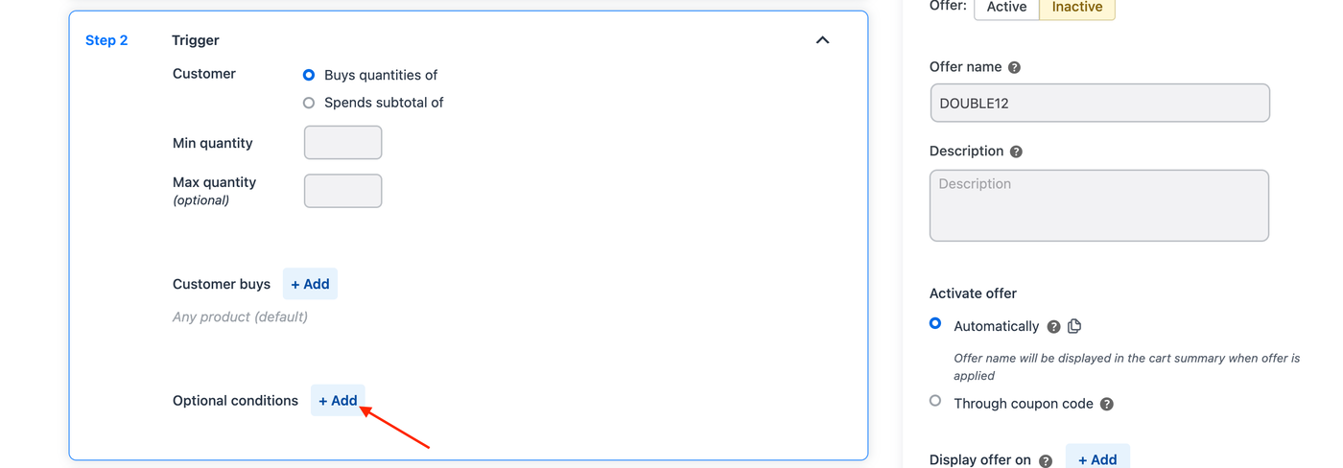Click the help icon beside Through coupon code
This screenshot has height=468, width=1343.
(1106, 404)
